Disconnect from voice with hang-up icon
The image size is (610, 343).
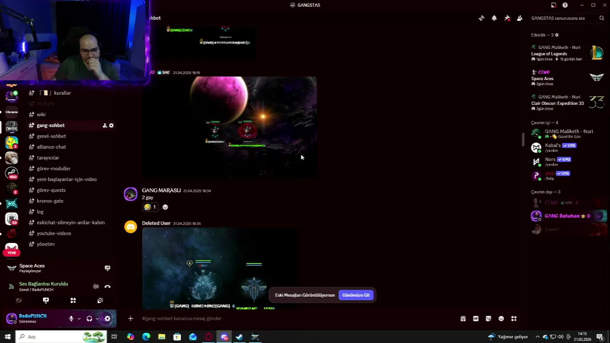[107, 286]
